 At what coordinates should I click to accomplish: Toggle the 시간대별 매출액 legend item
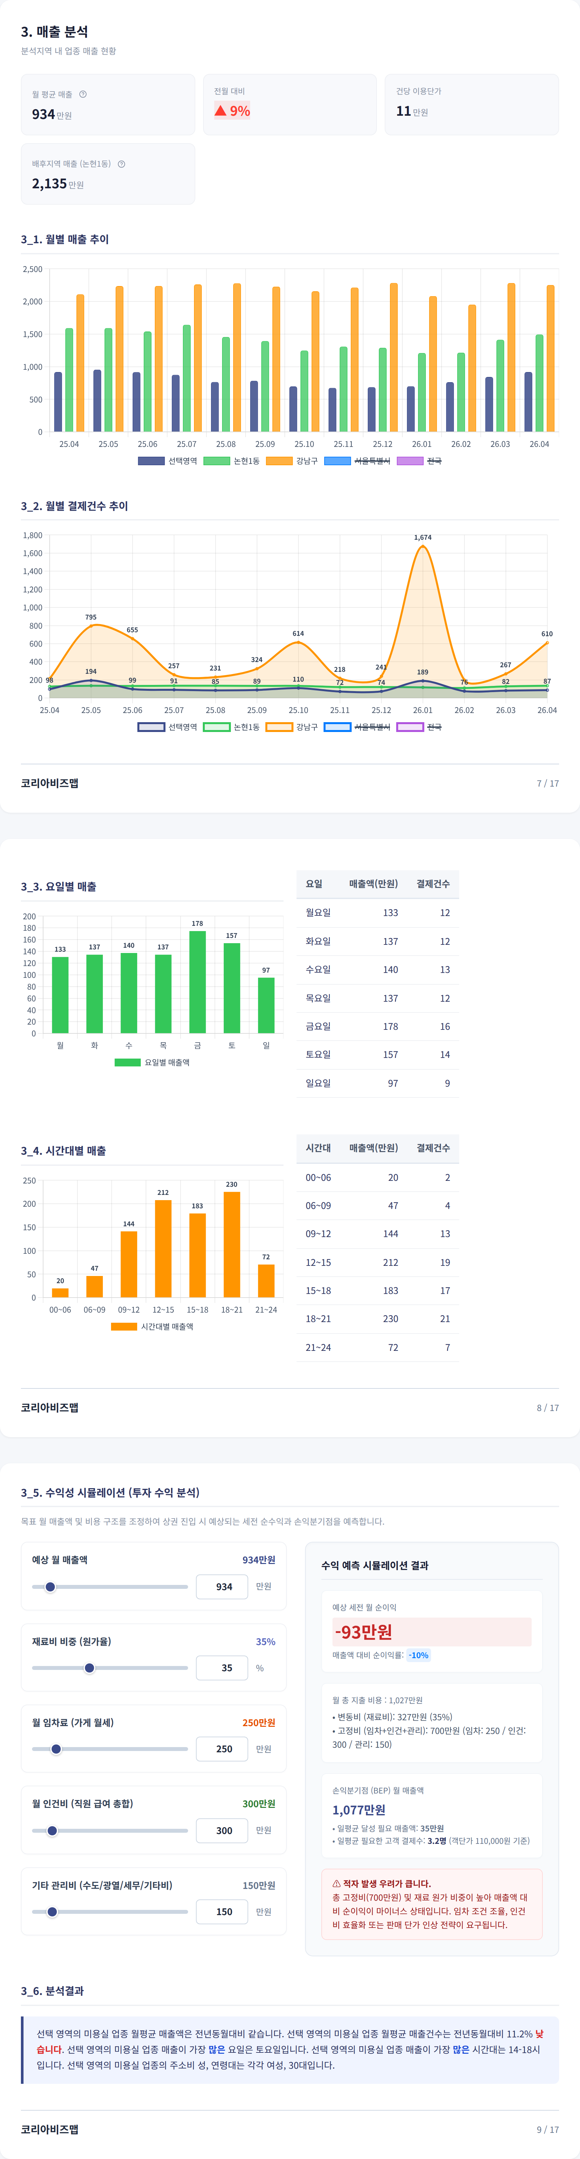tap(152, 1327)
